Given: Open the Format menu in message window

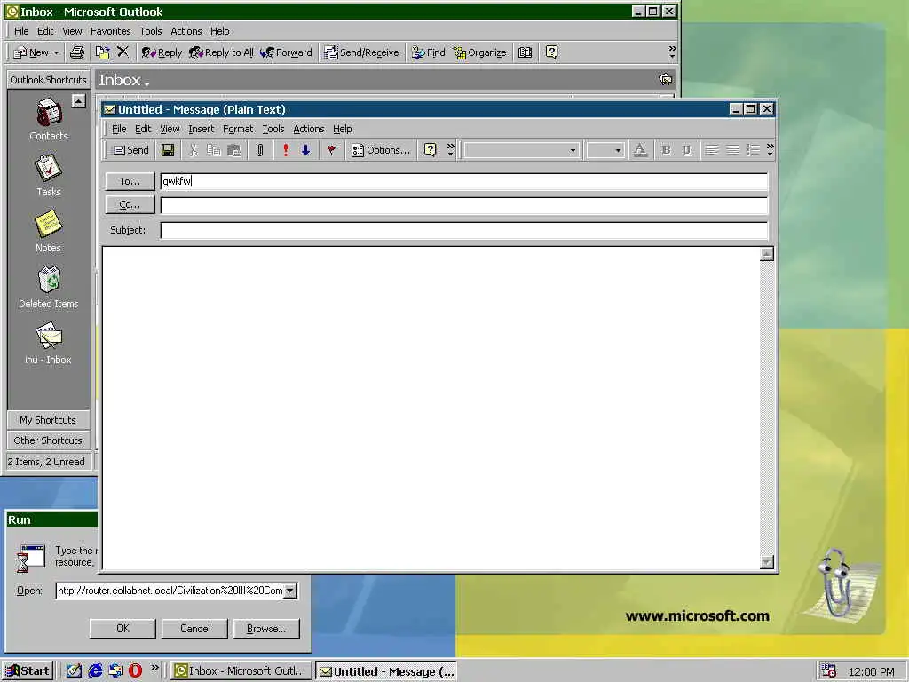Looking at the screenshot, I should click(x=238, y=129).
